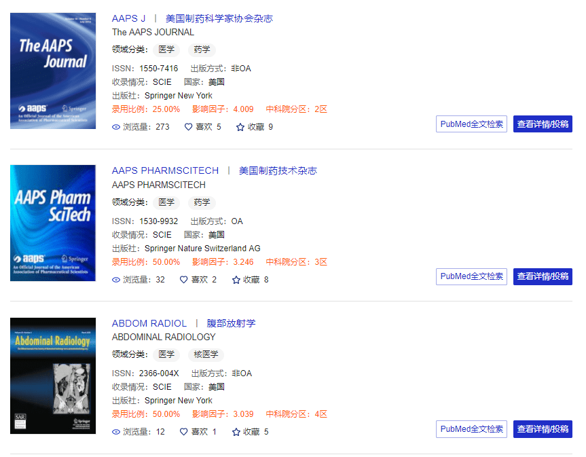Select 核医学 tag under ABDOM RADIOL
The height and width of the screenshot is (457, 586).
[206, 354]
